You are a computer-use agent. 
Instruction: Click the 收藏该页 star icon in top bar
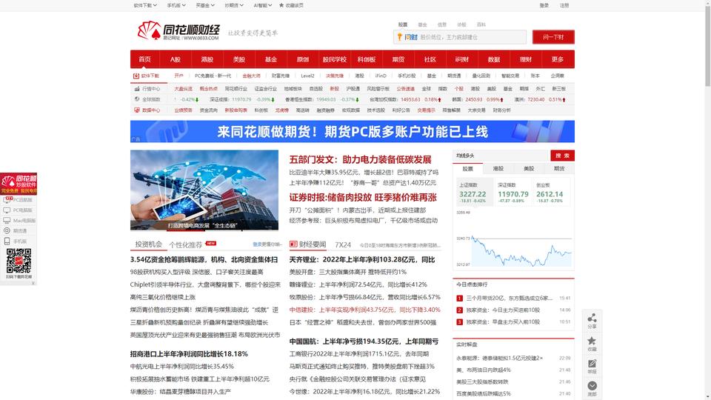[x=281, y=5]
